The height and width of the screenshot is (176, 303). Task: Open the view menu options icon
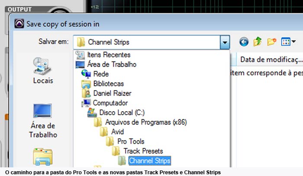click(x=288, y=42)
